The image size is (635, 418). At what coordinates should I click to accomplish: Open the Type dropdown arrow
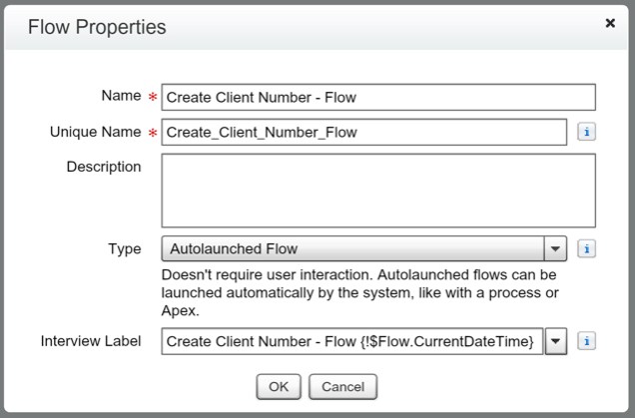556,248
